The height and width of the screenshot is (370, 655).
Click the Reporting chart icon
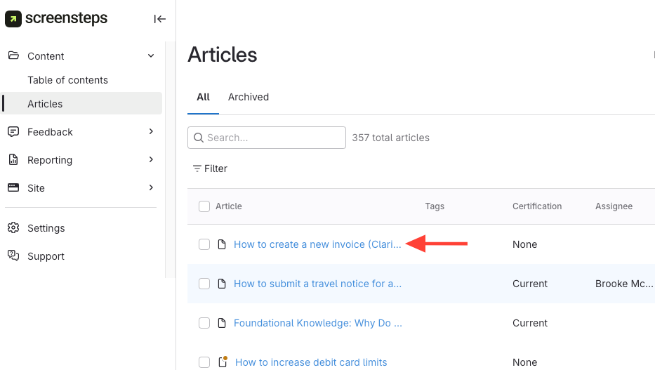(13, 160)
